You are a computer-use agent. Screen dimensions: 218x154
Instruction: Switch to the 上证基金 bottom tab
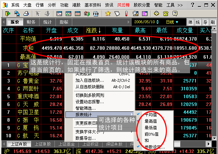67,144
